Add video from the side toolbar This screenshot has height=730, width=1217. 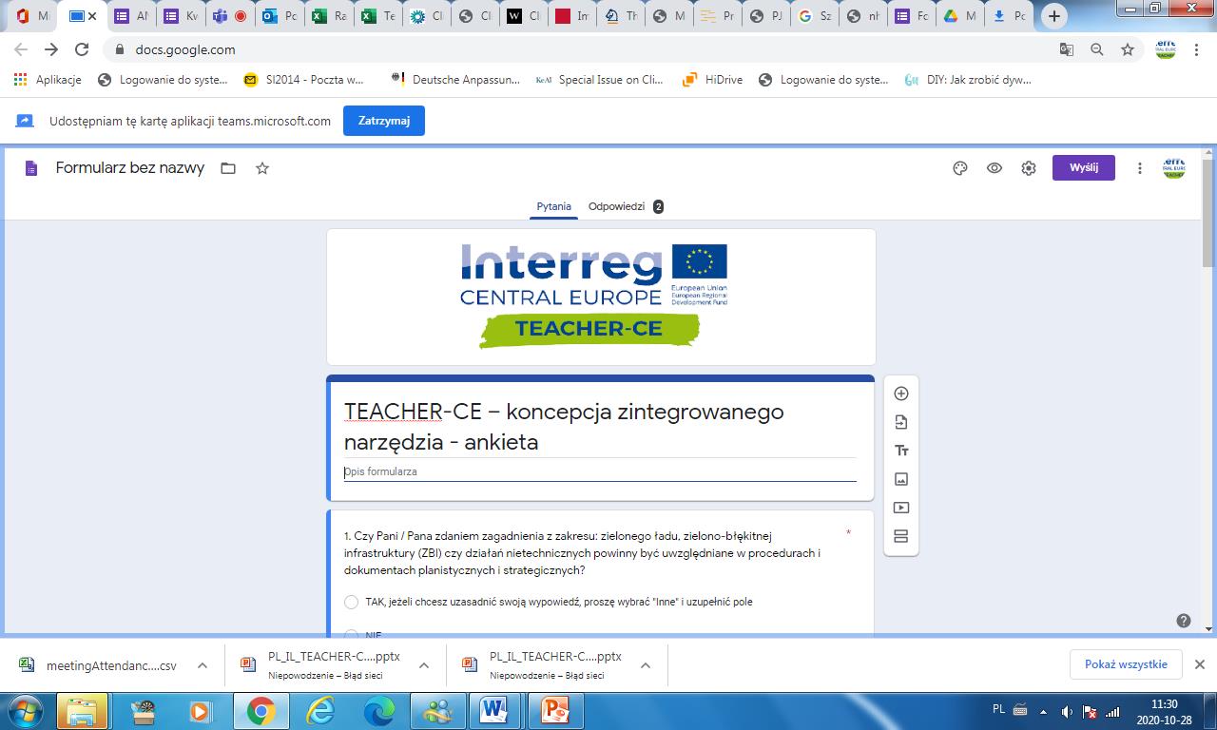pos(901,508)
